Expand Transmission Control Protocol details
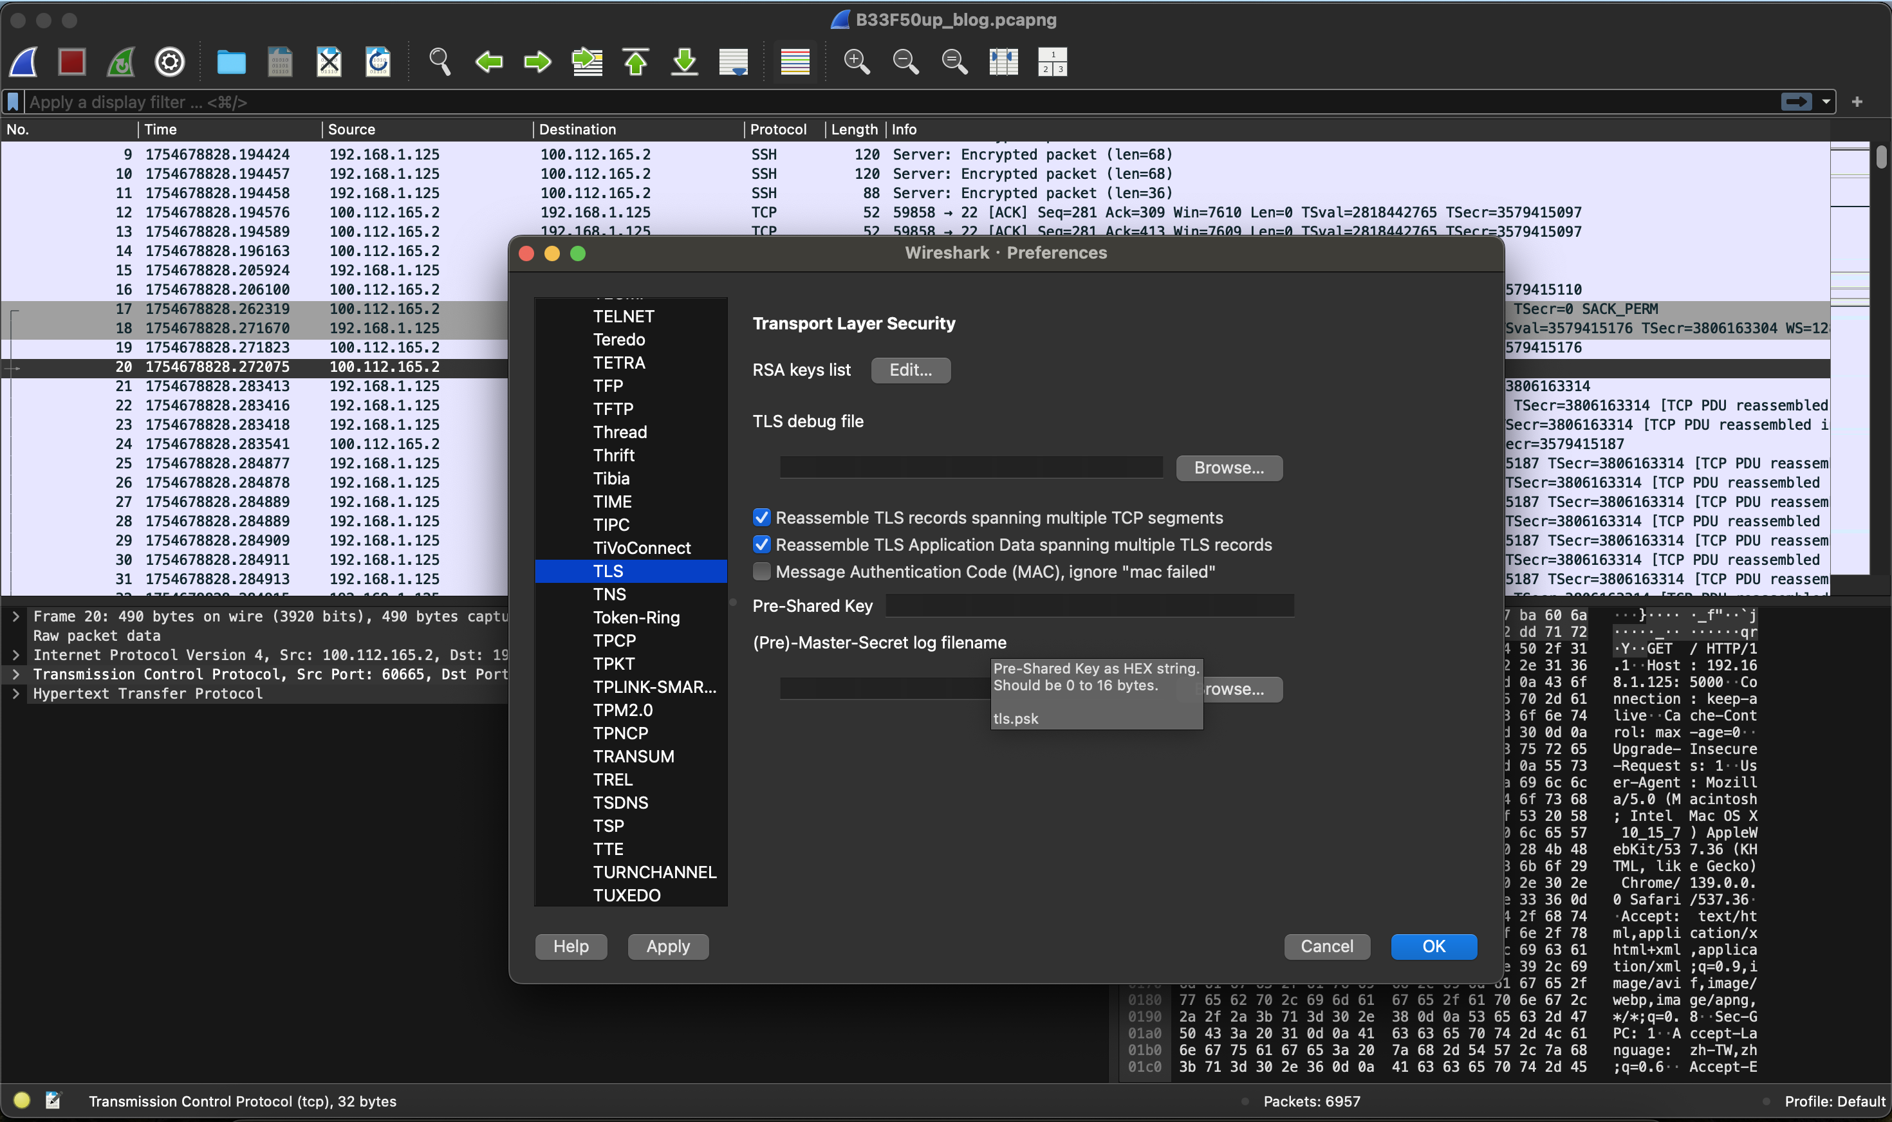 click(16, 674)
